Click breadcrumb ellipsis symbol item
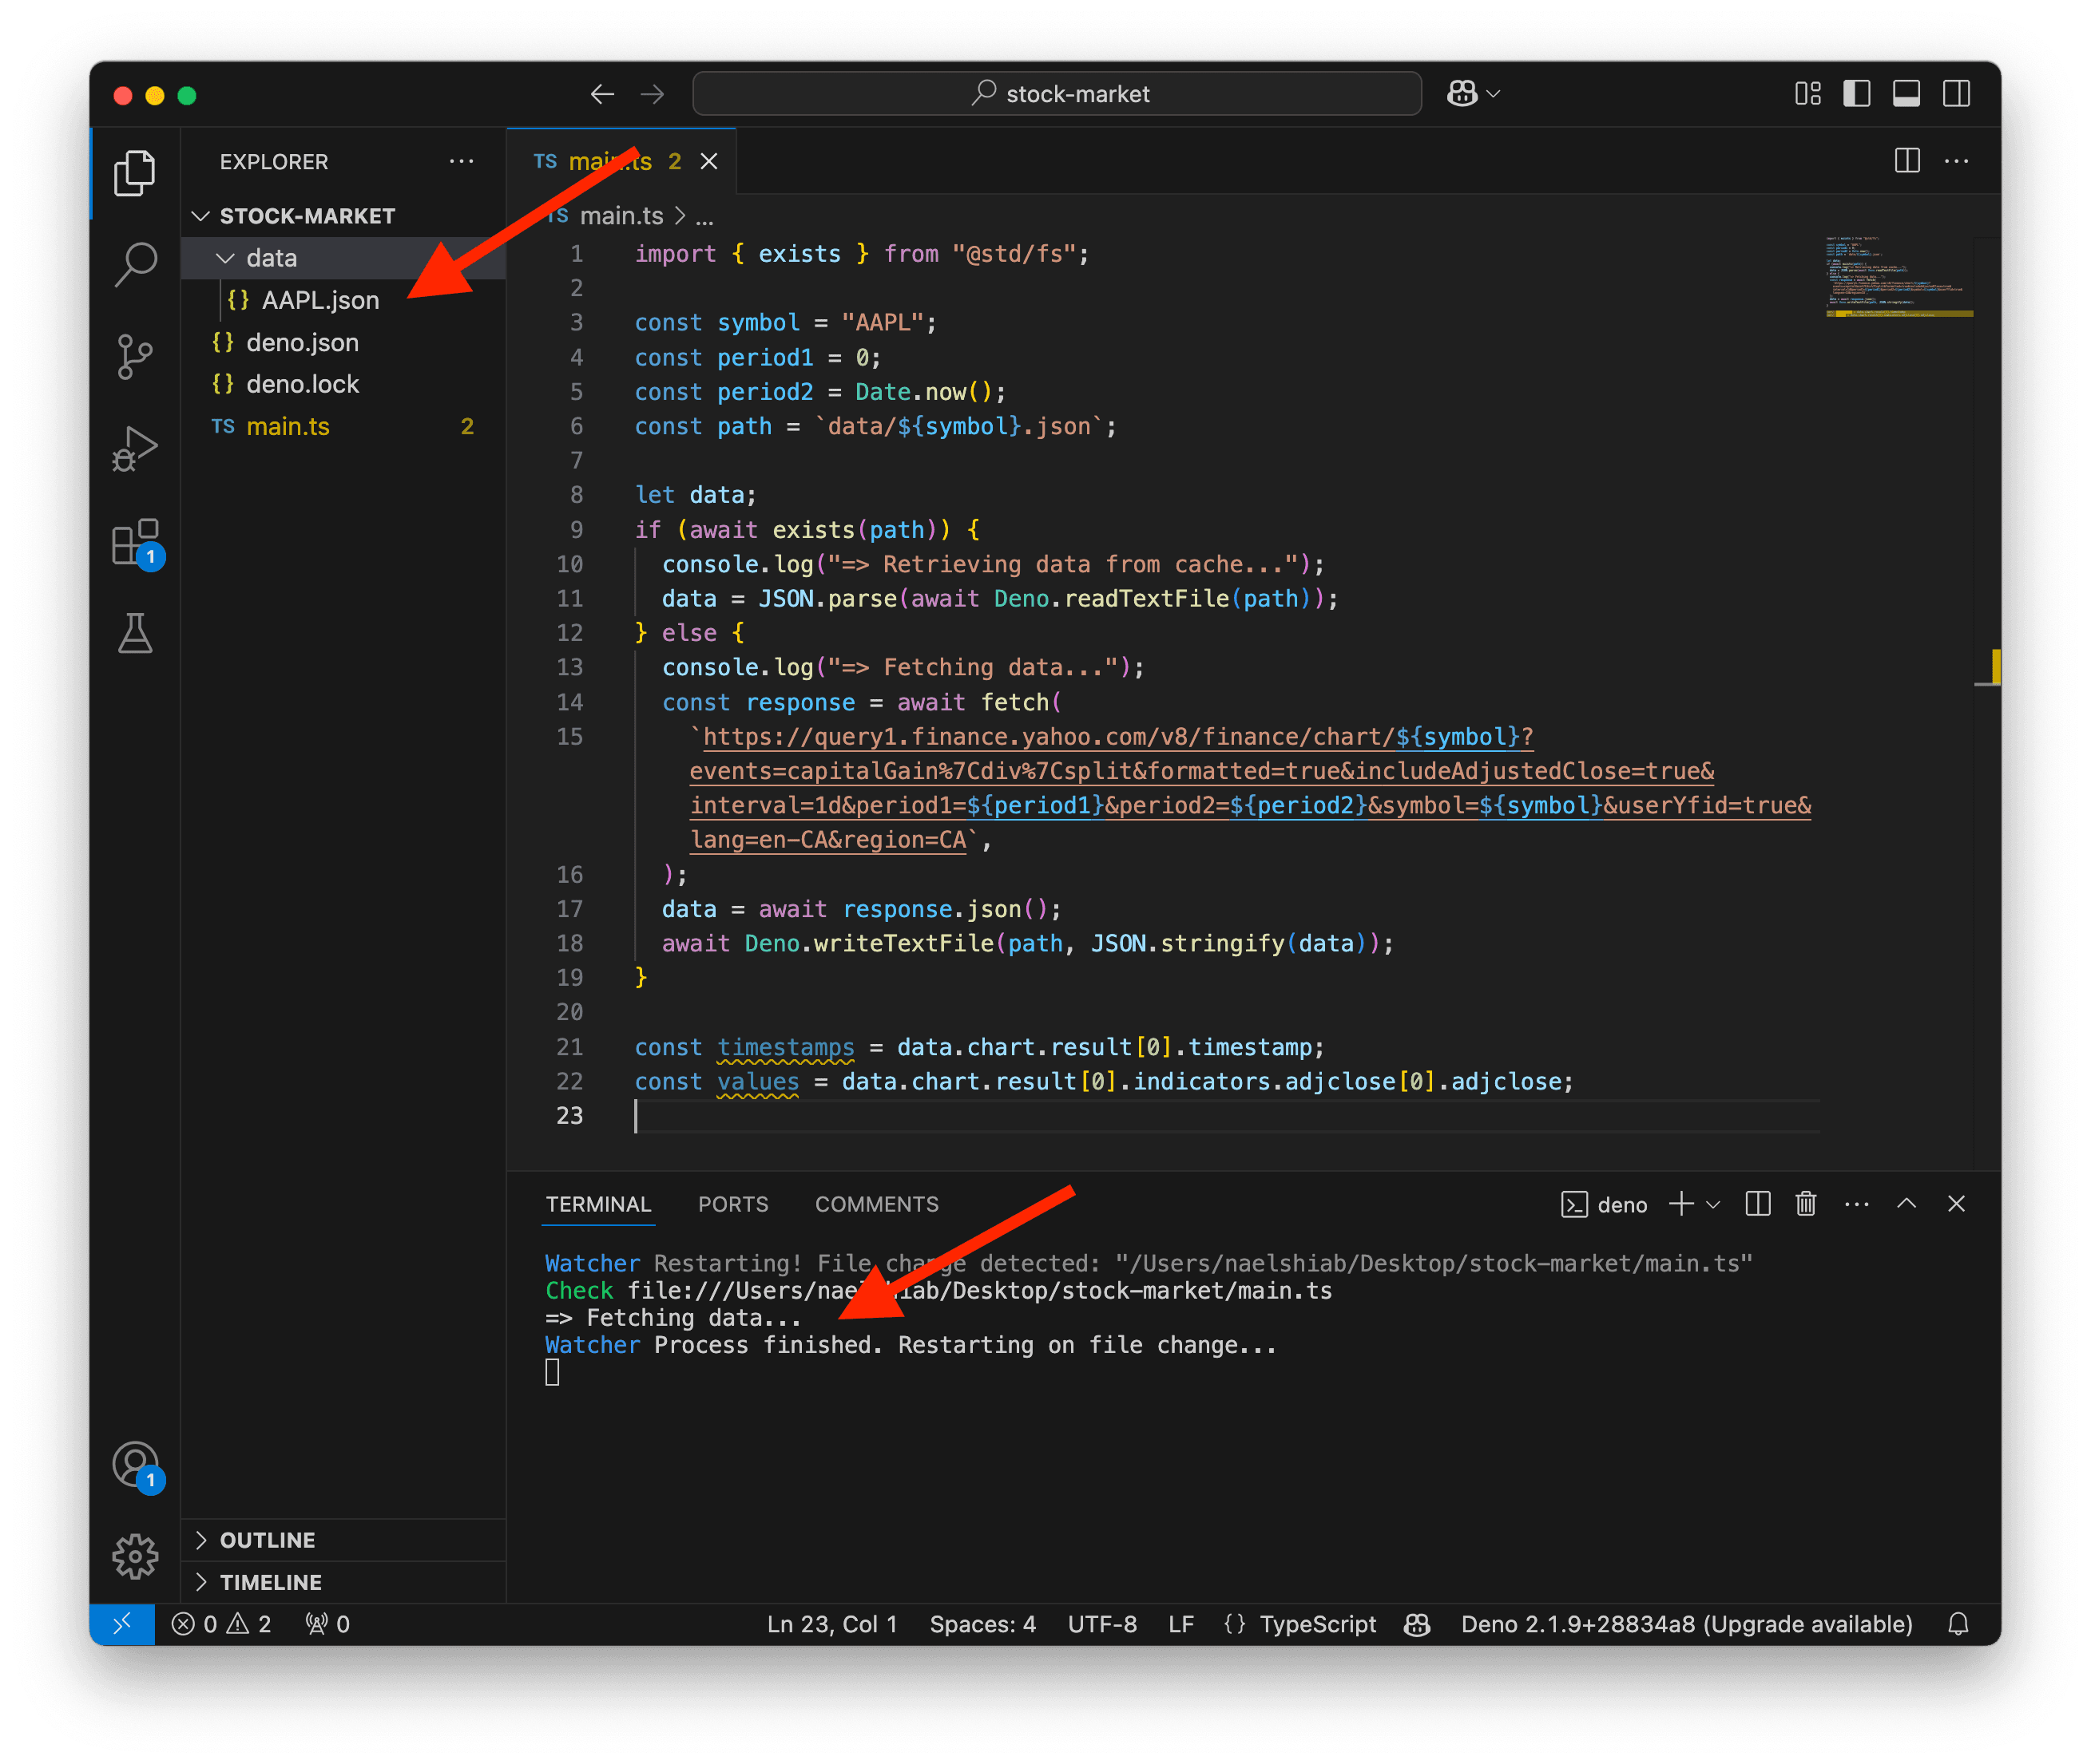 [x=704, y=216]
